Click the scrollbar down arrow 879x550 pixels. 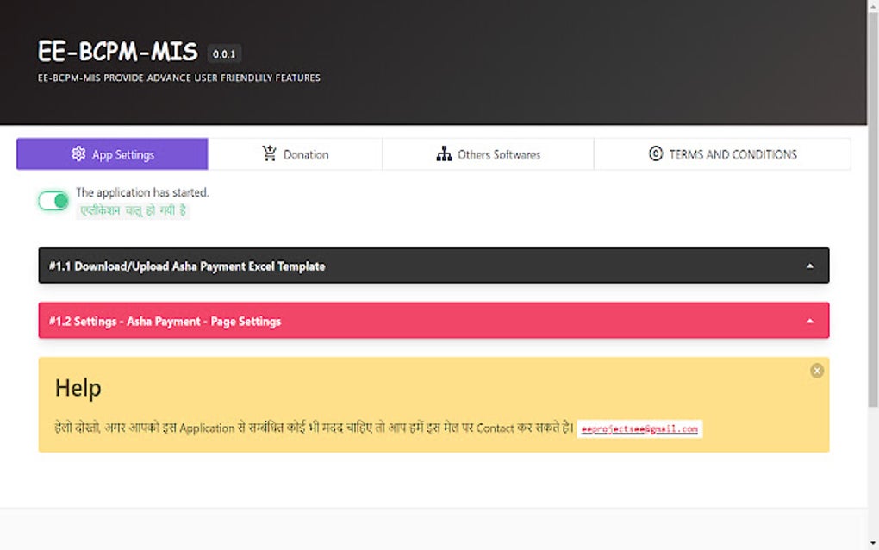(x=872, y=543)
